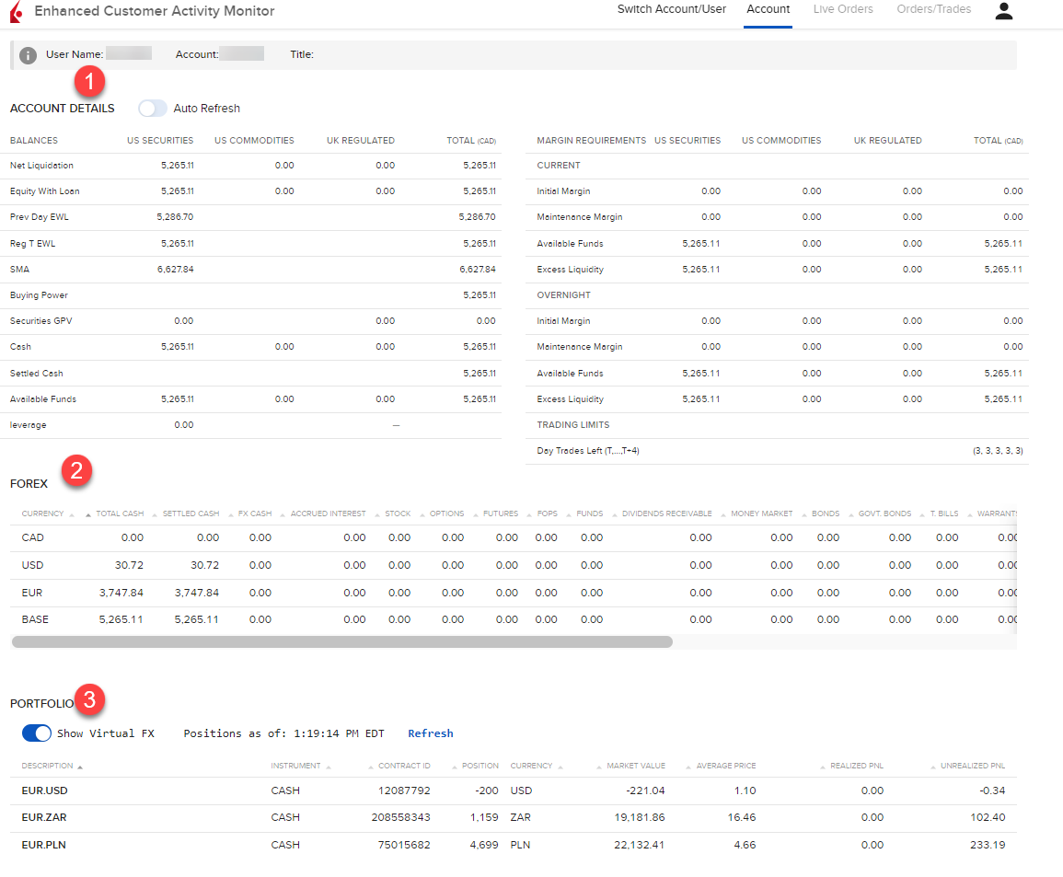Open the Switch Account/User tab
The width and height of the screenshot is (1063, 877).
(671, 9)
